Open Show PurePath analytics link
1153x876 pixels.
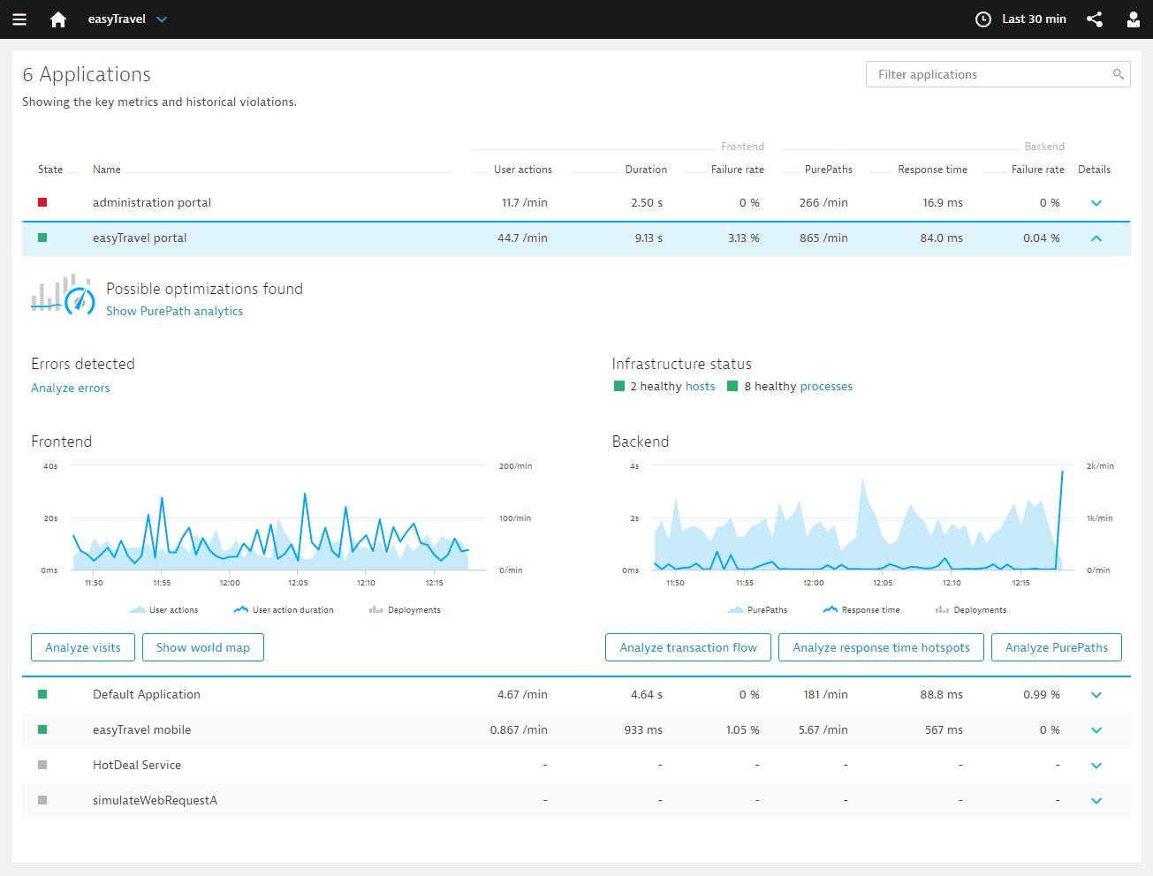(174, 311)
